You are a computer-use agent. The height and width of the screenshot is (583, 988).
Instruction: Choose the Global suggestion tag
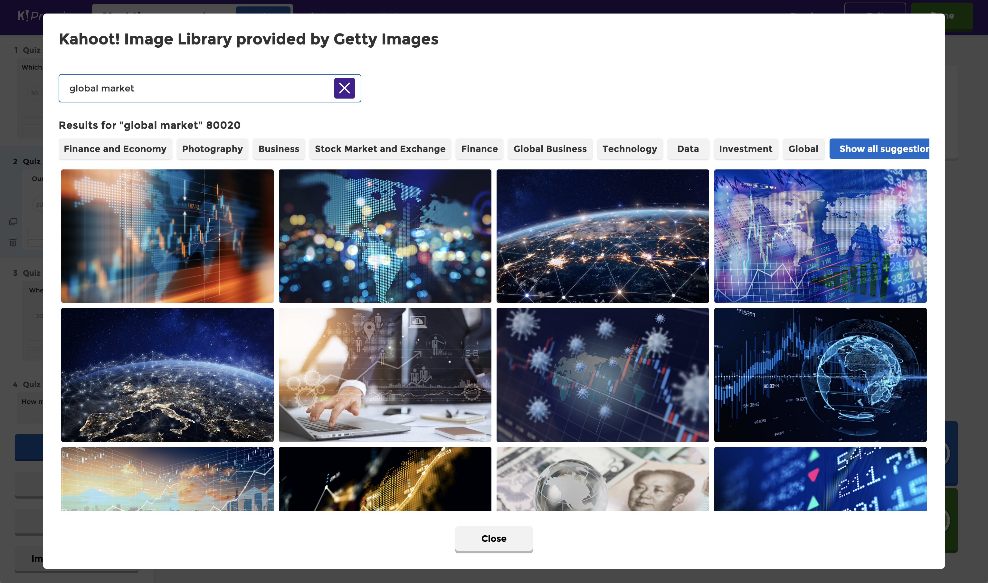[803, 149]
